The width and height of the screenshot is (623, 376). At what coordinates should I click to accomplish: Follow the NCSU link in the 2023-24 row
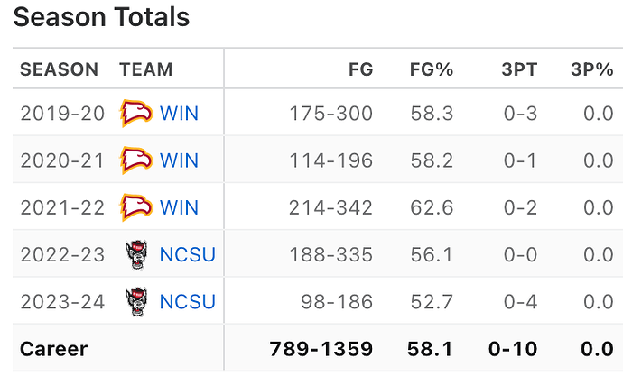click(188, 301)
